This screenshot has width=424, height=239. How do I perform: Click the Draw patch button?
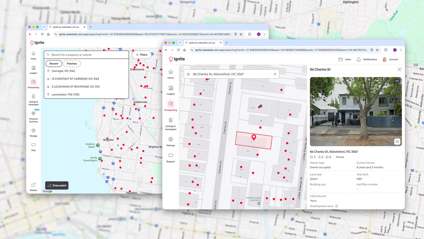click(57, 186)
